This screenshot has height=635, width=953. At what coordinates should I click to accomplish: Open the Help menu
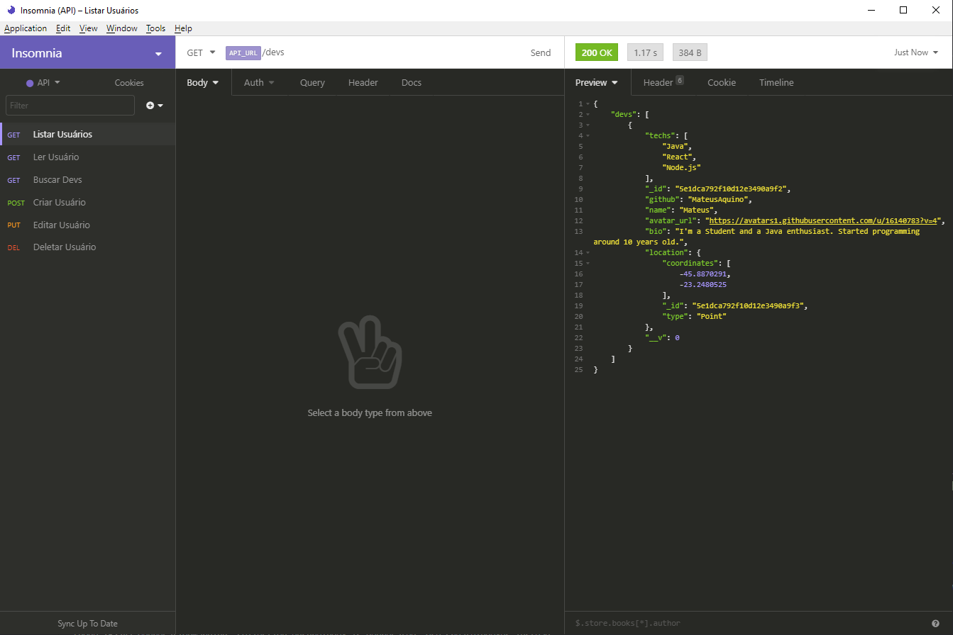[183, 28]
